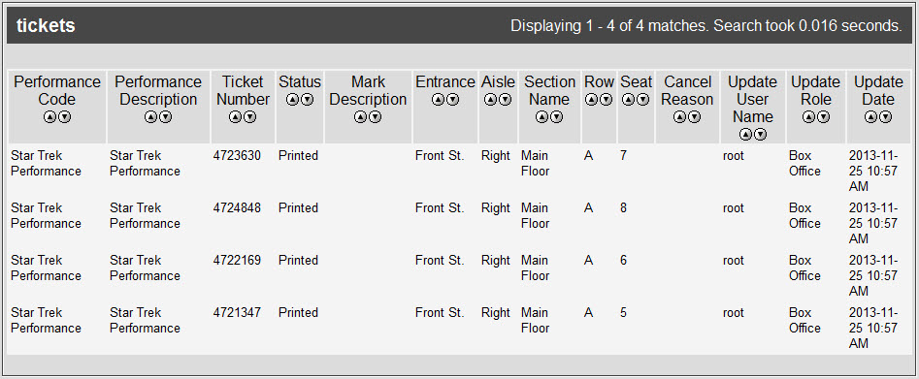Sort Row column ascending with up arrow
This screenshot has width=919, height=379.
pos(591,100)
